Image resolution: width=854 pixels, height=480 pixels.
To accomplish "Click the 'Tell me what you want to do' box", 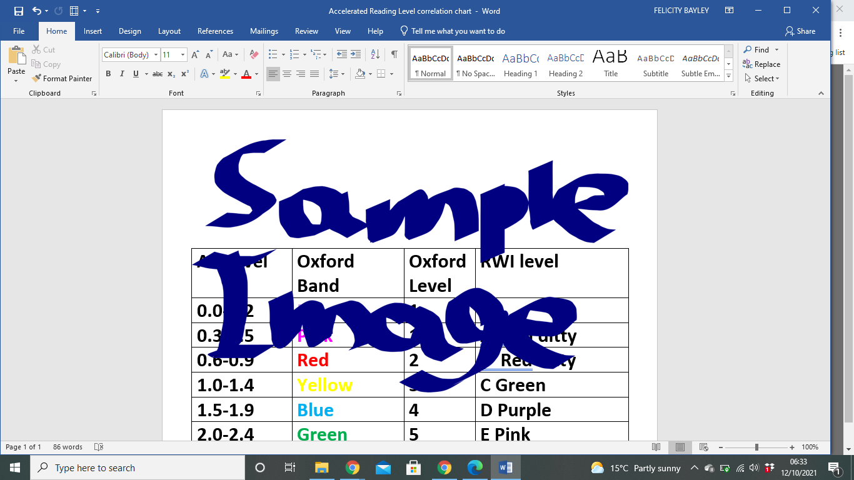I will coord(458,31).
